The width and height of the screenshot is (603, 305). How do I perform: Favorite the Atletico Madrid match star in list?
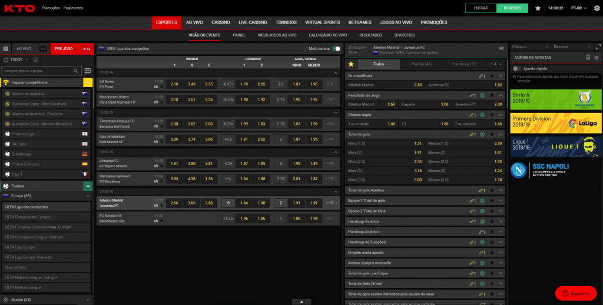pyautogui.click(x=161, y=205)
